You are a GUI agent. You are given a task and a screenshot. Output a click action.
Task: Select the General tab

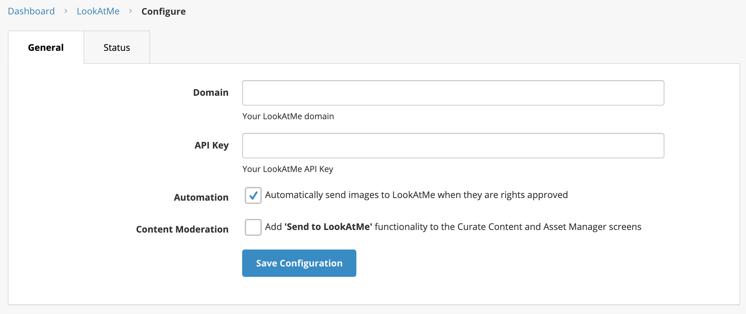pos(46,47)
